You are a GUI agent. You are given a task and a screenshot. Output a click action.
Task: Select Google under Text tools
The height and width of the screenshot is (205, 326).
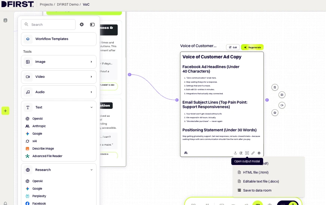(37, 134)
